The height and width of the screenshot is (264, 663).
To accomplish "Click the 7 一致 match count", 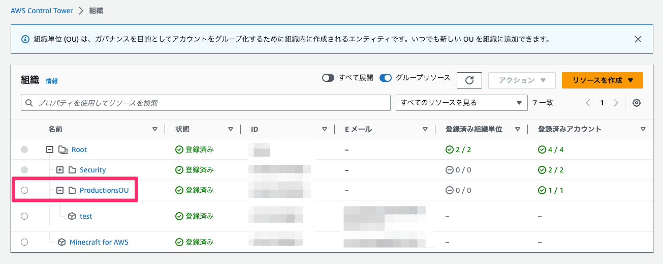I will click(x=543, y=103).
